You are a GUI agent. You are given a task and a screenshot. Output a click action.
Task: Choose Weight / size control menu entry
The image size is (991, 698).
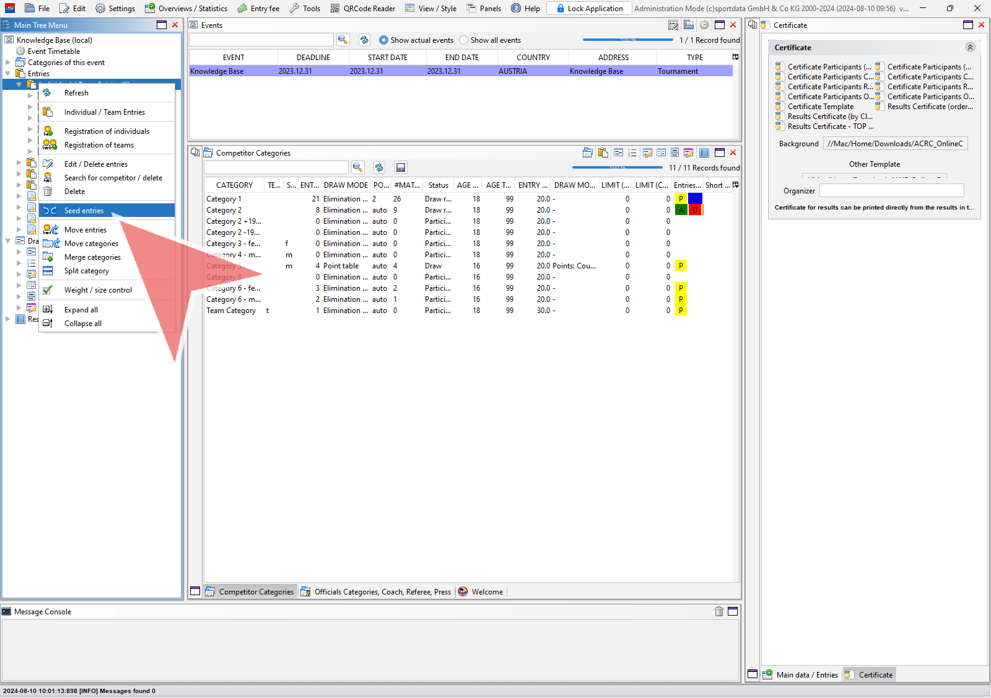point(107,290)
